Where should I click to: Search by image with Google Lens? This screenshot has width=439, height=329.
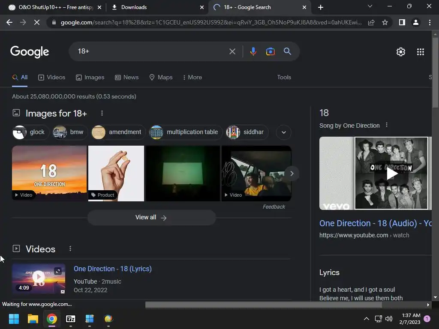(270, 51)
